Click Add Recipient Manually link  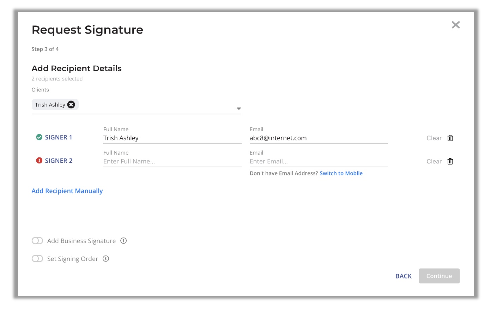(x=67, y=191)
